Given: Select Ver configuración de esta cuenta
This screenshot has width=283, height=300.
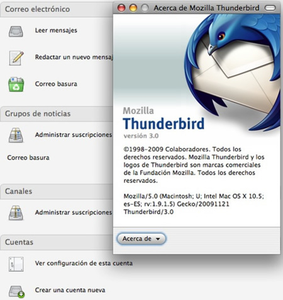Looking at the screenshot, I should (x=84, y=263).
